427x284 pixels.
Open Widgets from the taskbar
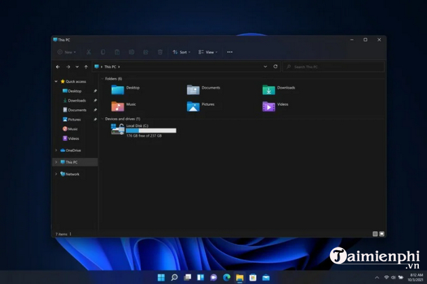(201, 277)
